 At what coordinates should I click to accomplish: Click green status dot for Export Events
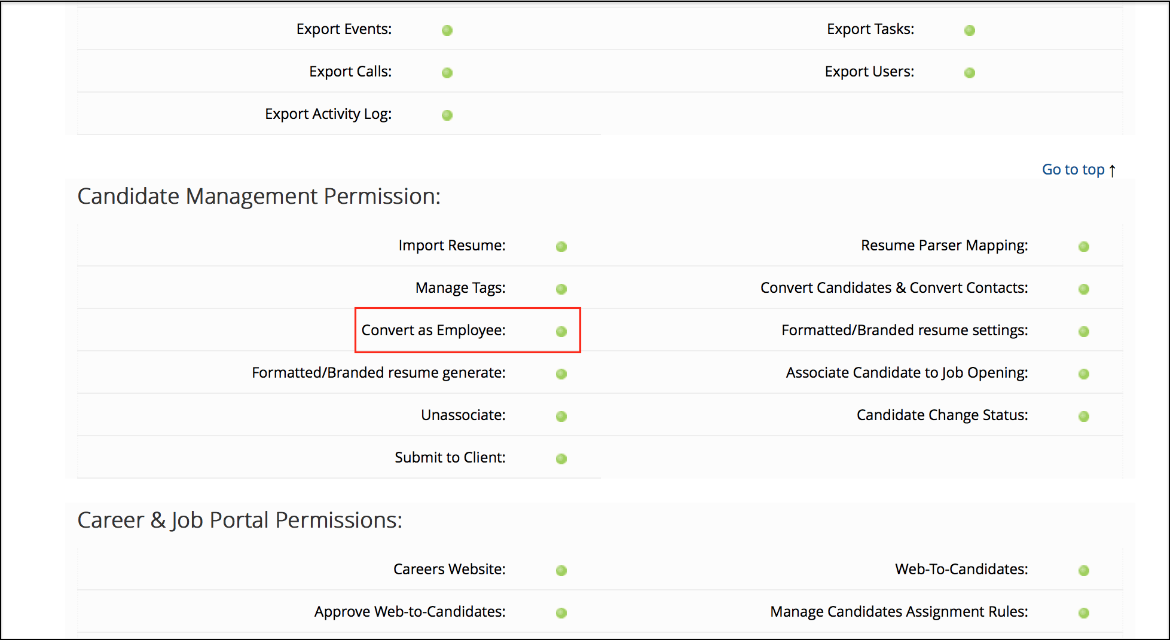tap(447, 30)
